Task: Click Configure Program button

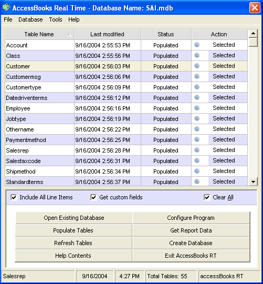Action: pos(191,218)
